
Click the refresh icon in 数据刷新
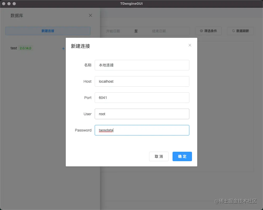coord(233,31)
